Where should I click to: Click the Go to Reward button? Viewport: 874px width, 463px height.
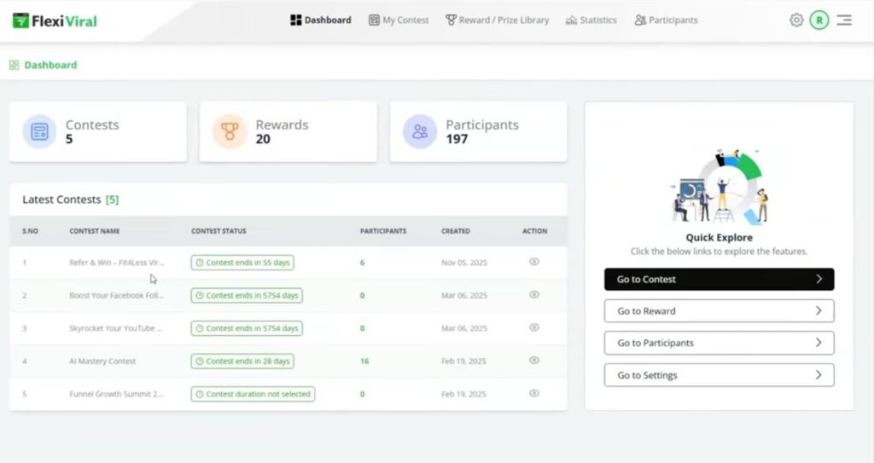719,311
